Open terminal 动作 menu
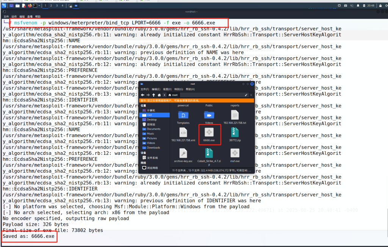Viewport: 388px width, 247px height. [14, 17]
